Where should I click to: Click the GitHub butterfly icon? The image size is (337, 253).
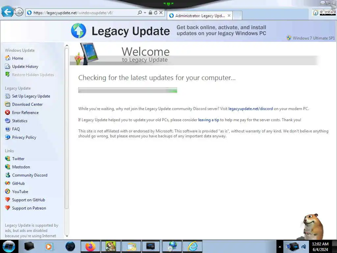click(x=8, y=183)
